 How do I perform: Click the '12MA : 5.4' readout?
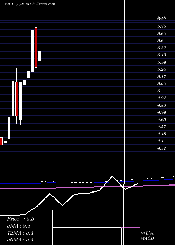click(20, 233)
